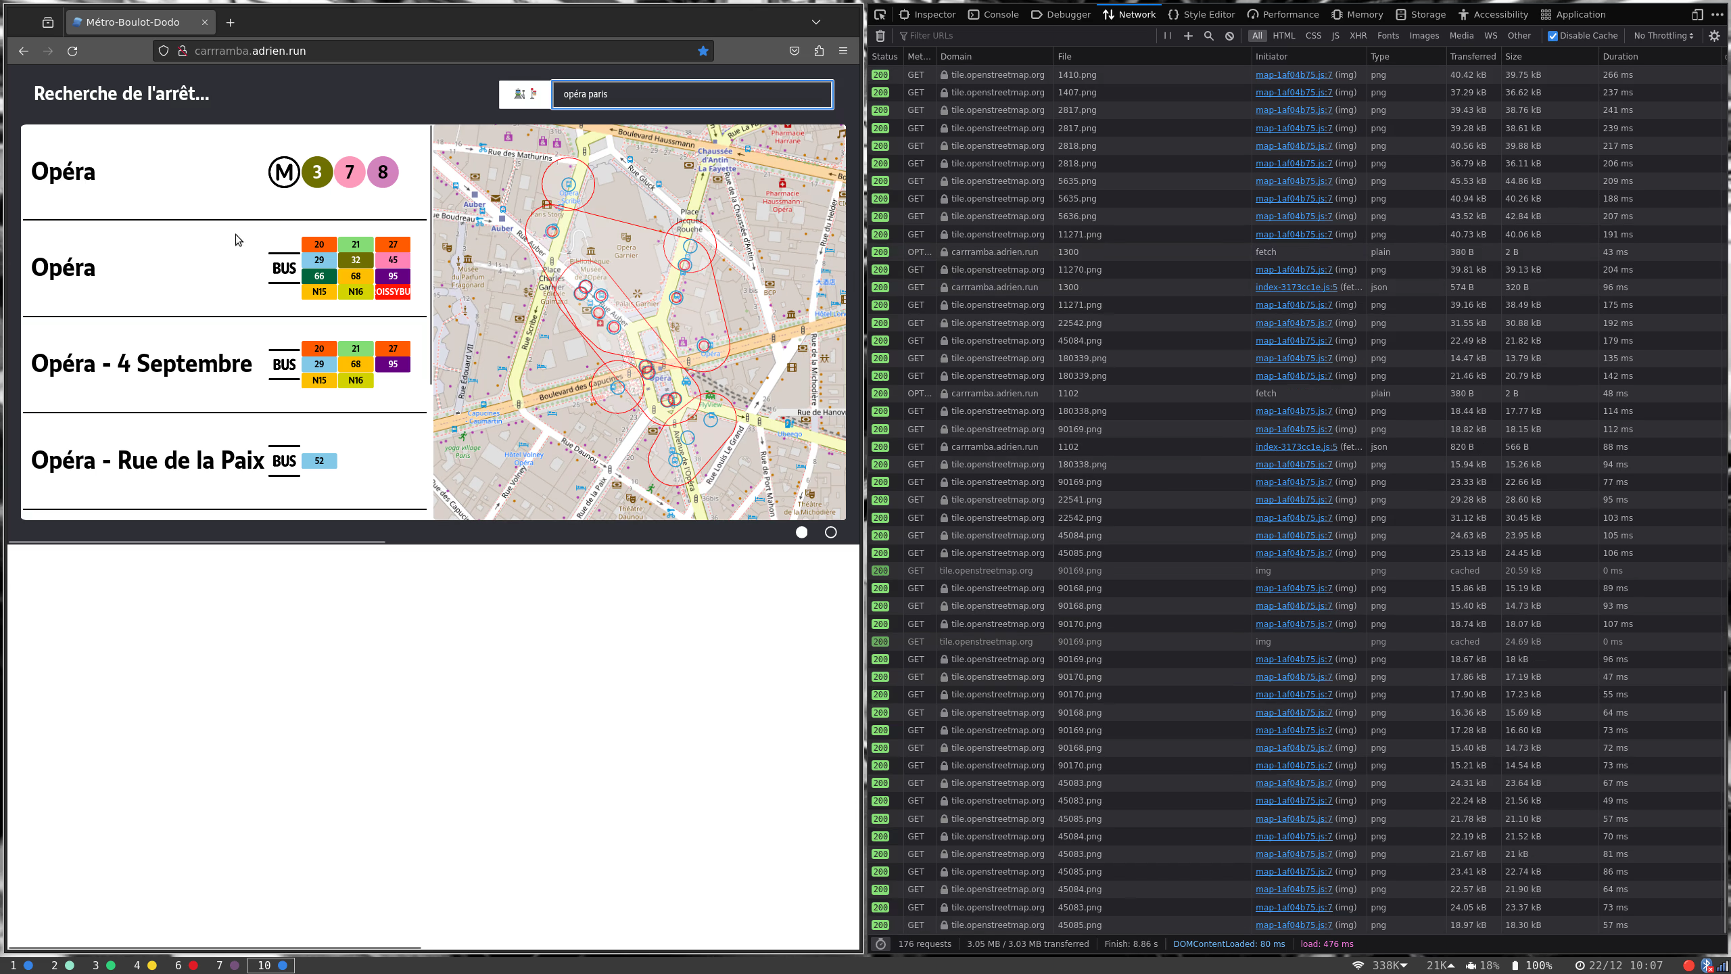Select the filled dot carousel indicator
The image size is (1731, 974).
click(x=801, y=532)
